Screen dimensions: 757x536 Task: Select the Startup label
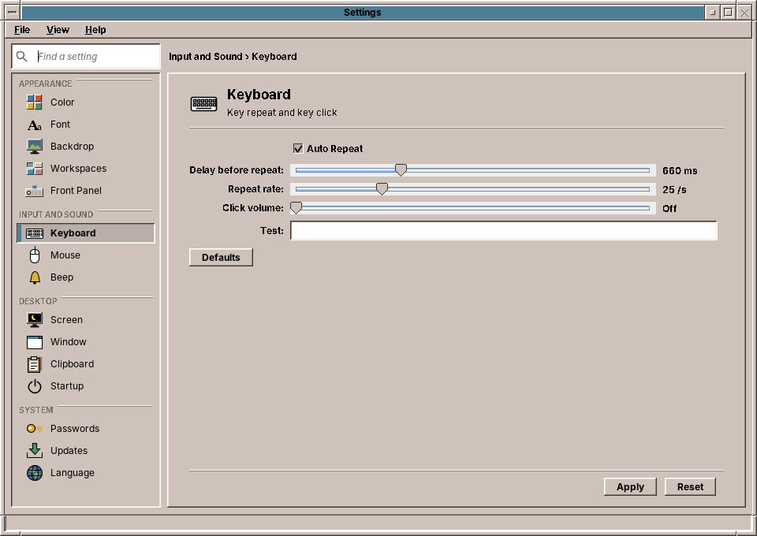point(66,386)
